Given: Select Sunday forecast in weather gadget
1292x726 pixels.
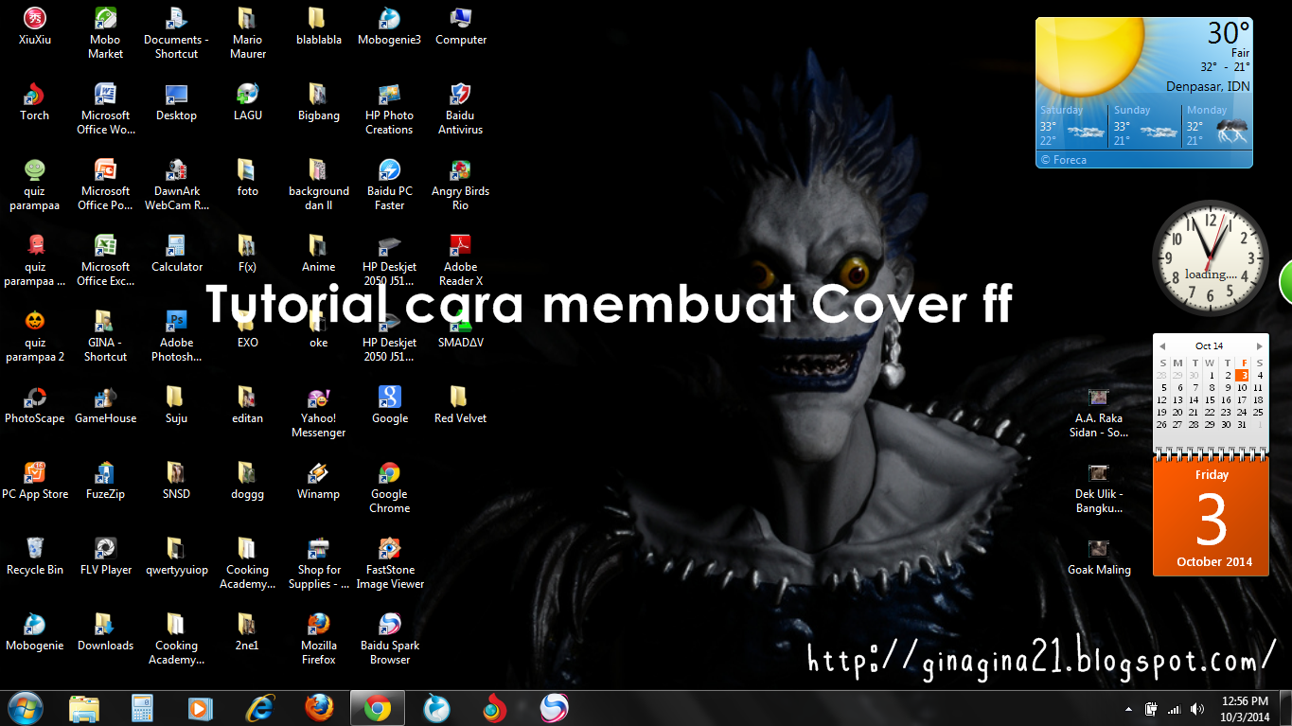Looking at the screenshot, I should coord(1144,125).
